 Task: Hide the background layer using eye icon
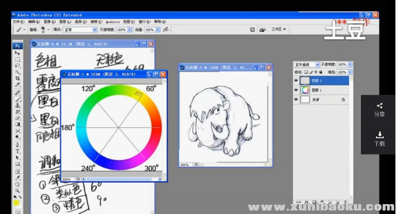(x=296, y=100)
